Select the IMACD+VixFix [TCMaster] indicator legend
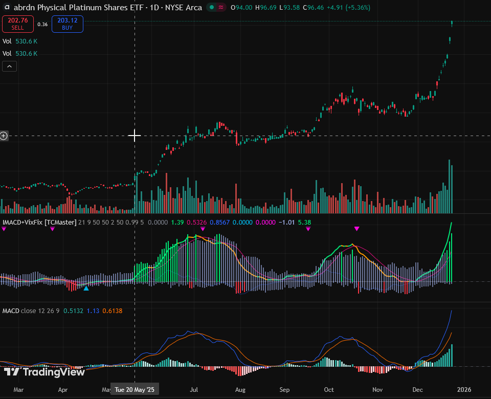This screenshot has width=491, height=399. coord(39,223)
